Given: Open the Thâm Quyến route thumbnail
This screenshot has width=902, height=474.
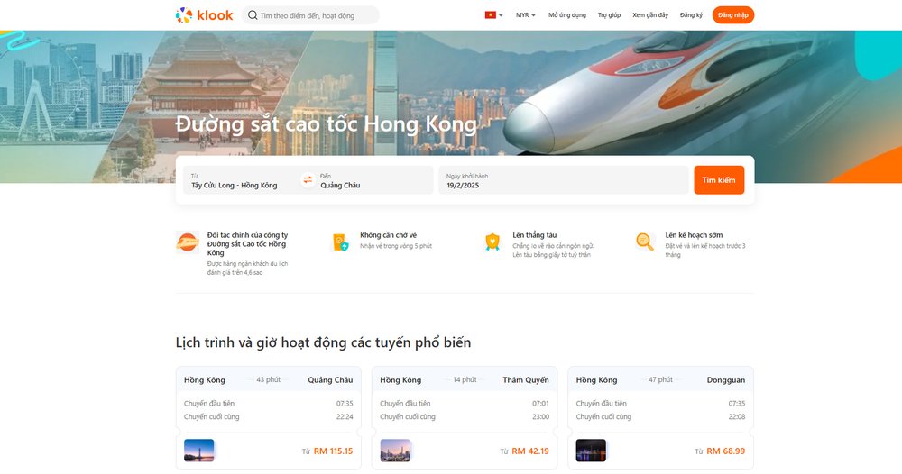Looking at the screenshot, I should (x=395, y=451).
